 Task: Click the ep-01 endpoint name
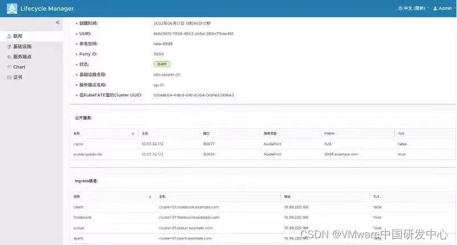click(159, 85)
